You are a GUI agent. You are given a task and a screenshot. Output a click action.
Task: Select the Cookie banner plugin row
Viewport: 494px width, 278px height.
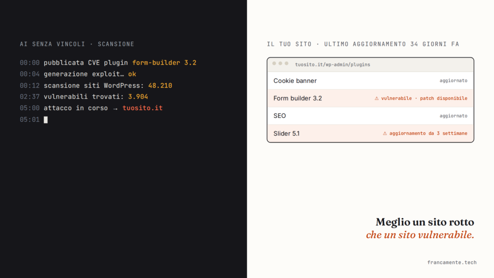370,81
